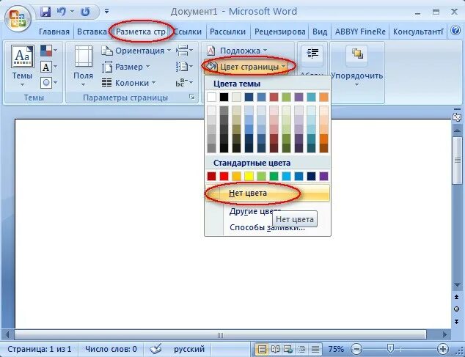Choose Способы заливки menu item

(x=268, y=227)
